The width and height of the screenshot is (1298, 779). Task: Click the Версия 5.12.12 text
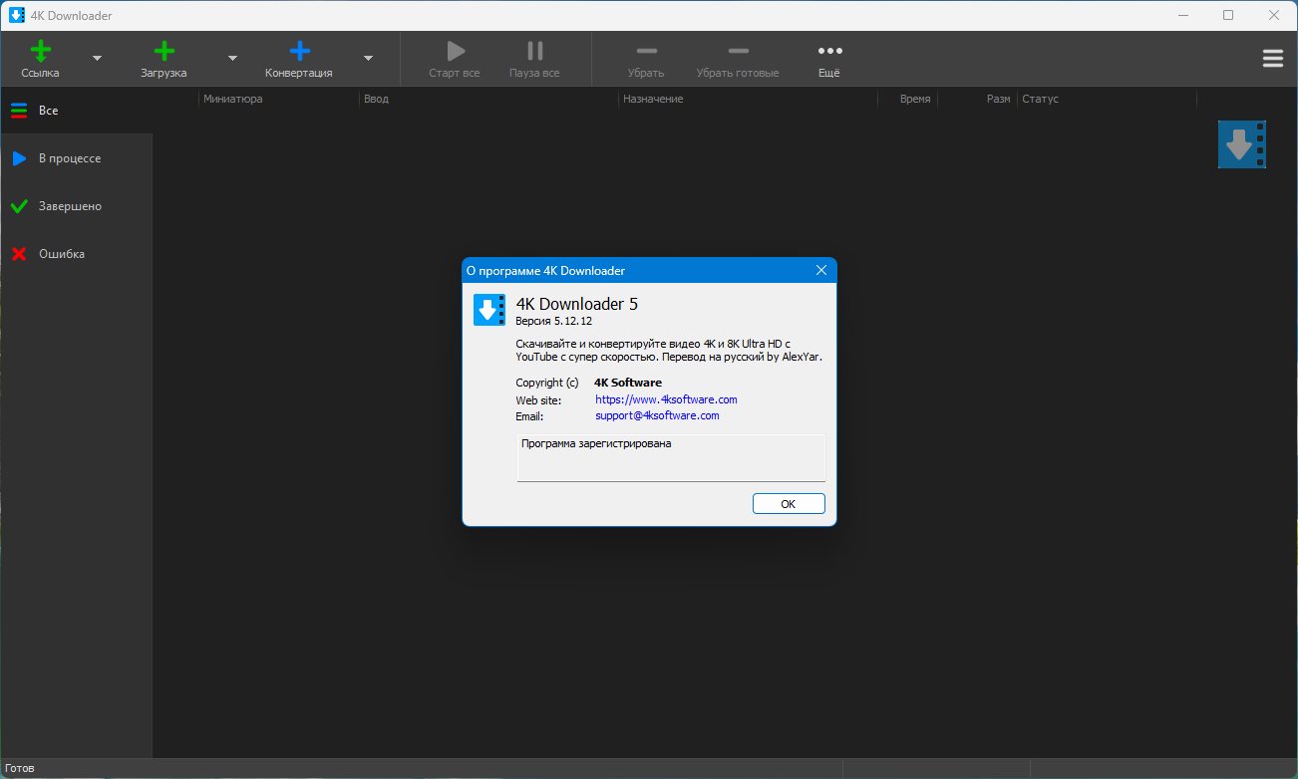(x=554, y=321)
